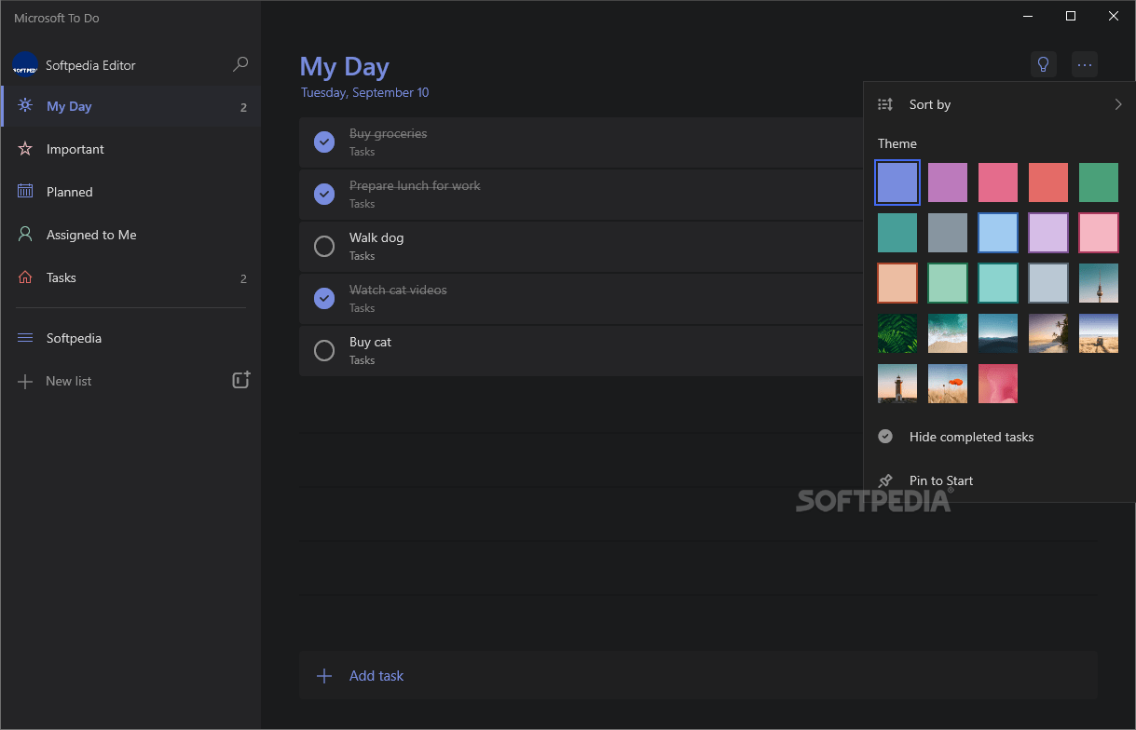This screenshot has width=1136, height=730.
Task: Go to the My Day list
Action: 131,106
